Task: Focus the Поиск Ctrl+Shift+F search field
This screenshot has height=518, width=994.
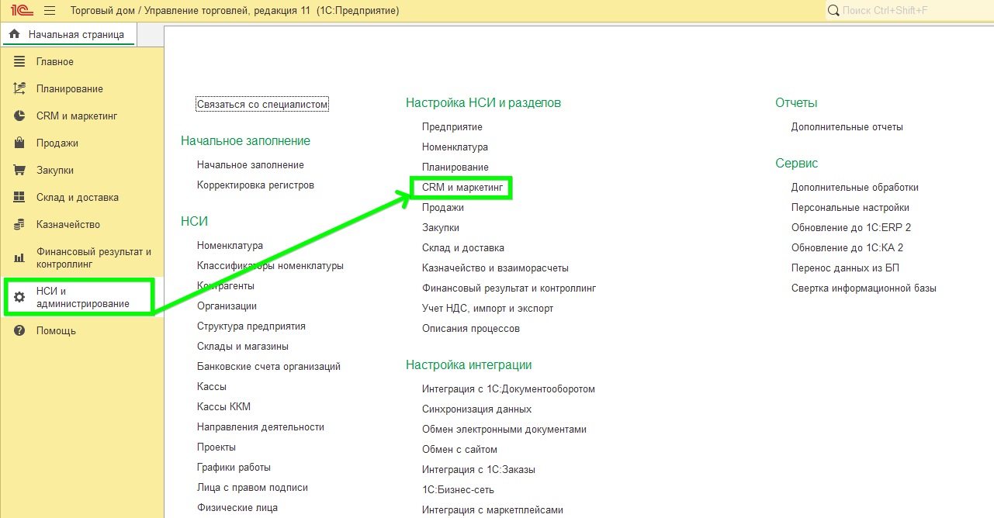Action: pos(909,11)
